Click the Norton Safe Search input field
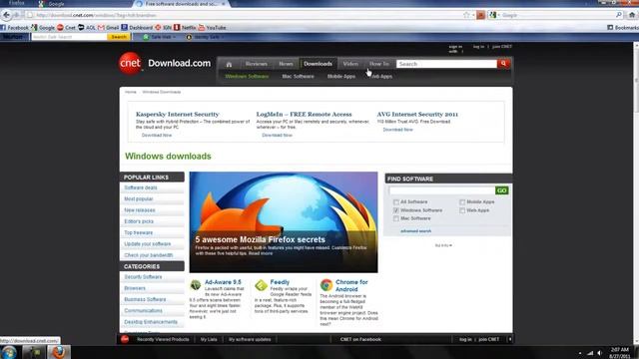The image size is (639, 359). pos(69,37)
